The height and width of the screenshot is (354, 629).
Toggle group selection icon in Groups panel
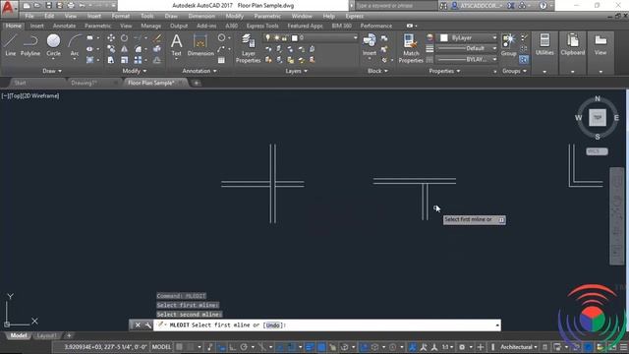click(x=524, y=60)
